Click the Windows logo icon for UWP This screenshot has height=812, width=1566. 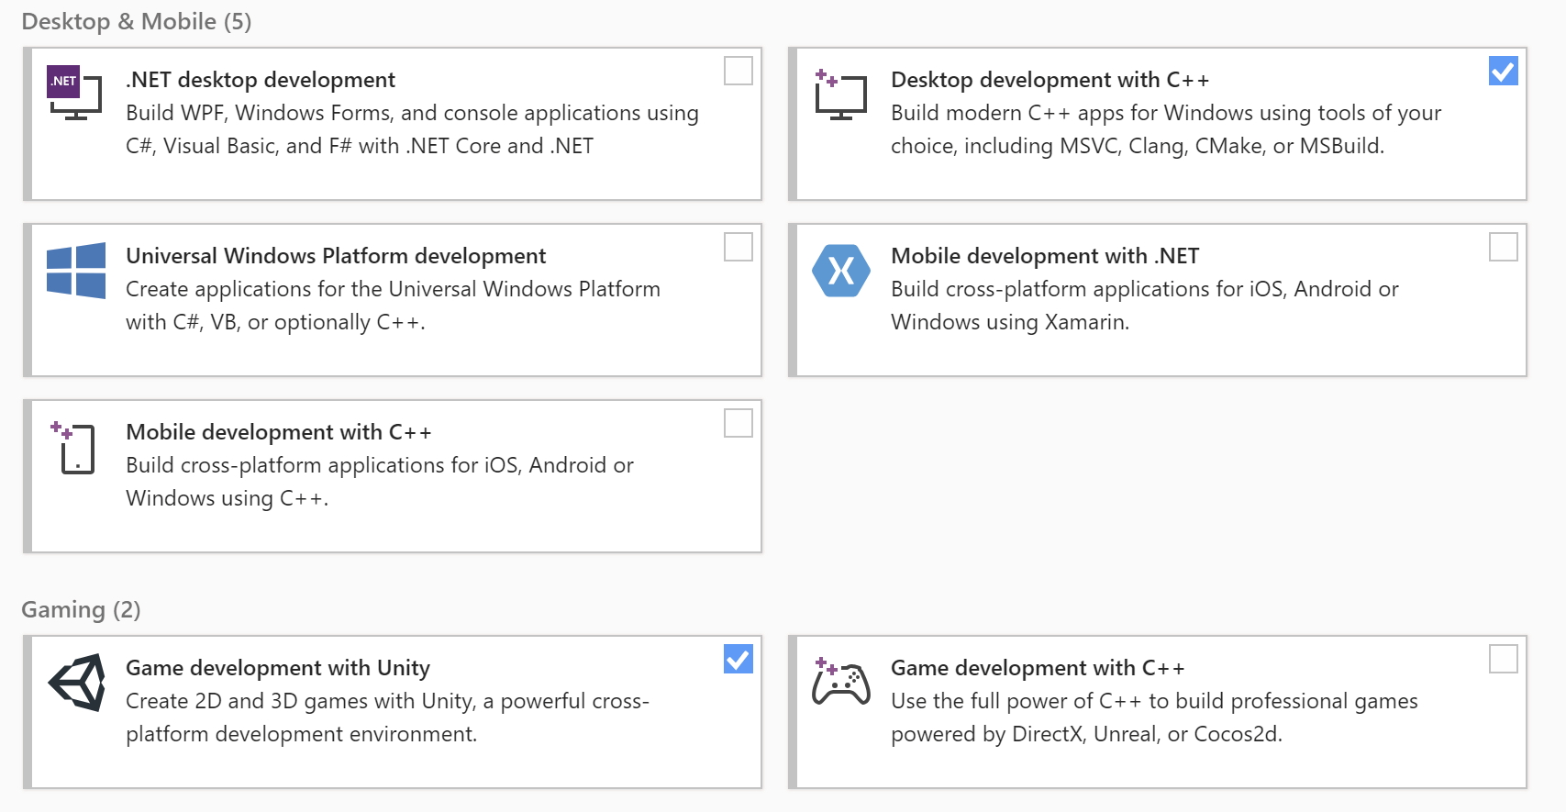[x=76, y=271]
